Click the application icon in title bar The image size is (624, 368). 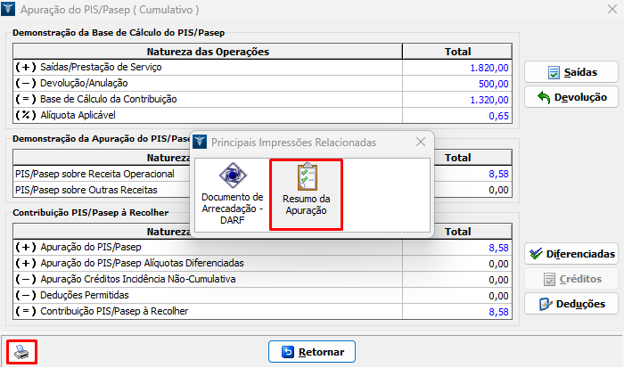10,11
